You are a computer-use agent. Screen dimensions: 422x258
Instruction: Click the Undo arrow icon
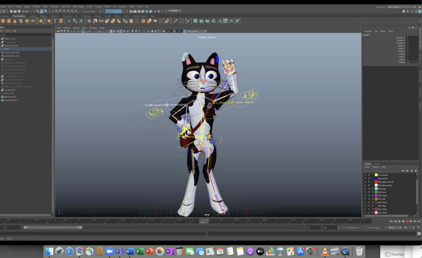point(23,11)
